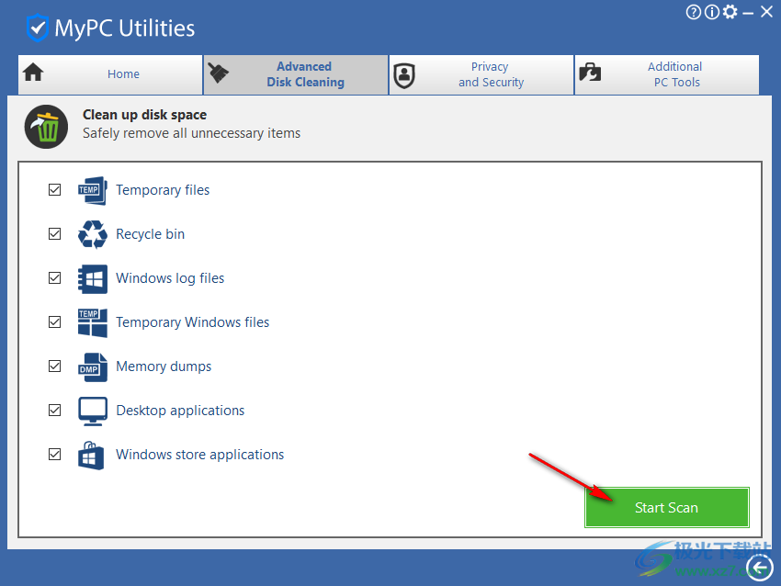Click the Recycle bin label
This screenshot has height=586, width=781.
151,234
